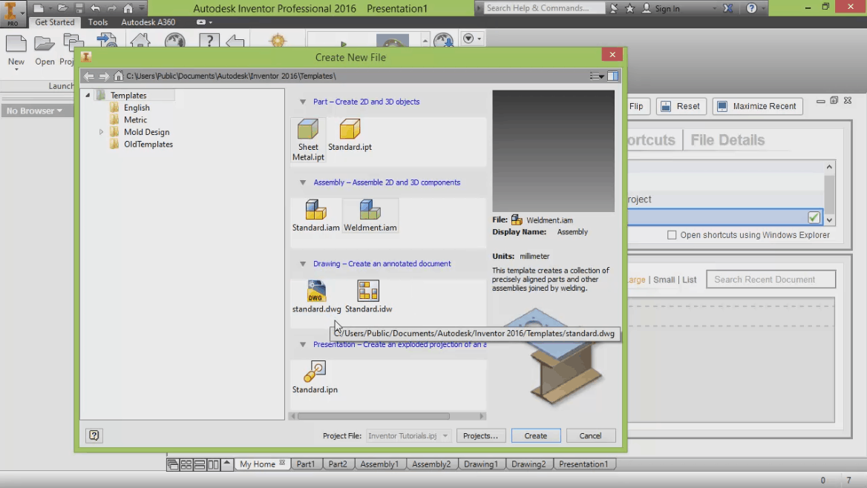Image resolution: width=867 pixels, height=488 pixels.
Task: Click the green check mark on active project
Action: (x=814, y=217)
